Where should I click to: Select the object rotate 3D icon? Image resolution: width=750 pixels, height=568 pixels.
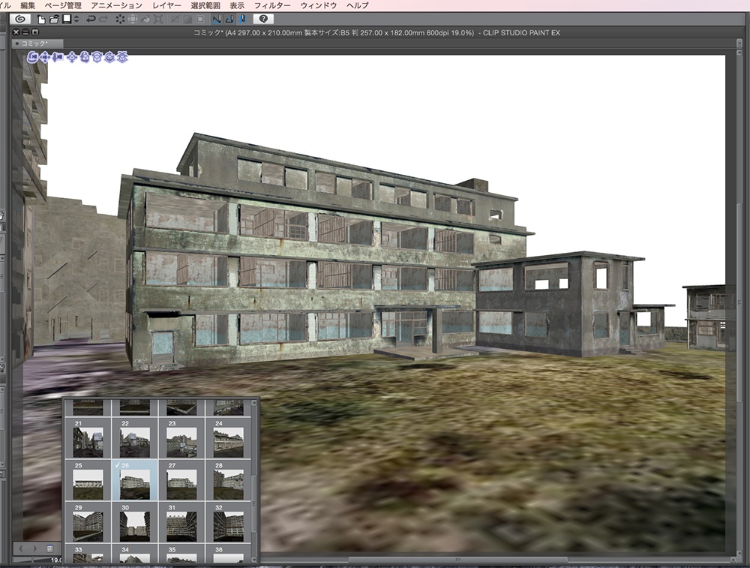[85, 58]
